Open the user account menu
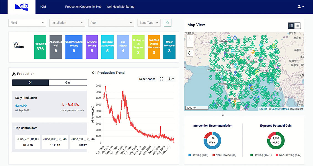313x166 pixels. tap(301, 7)
